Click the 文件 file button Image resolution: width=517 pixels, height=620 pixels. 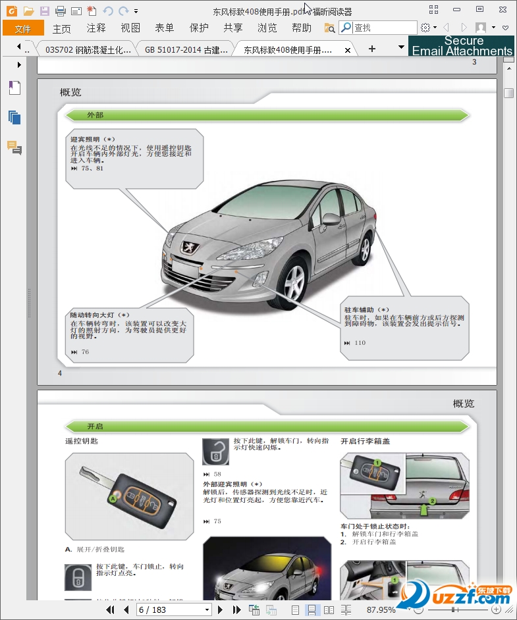[23, 28]
